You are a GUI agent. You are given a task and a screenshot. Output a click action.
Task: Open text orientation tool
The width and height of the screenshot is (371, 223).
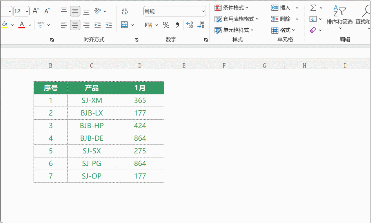(x=98, y=11)
